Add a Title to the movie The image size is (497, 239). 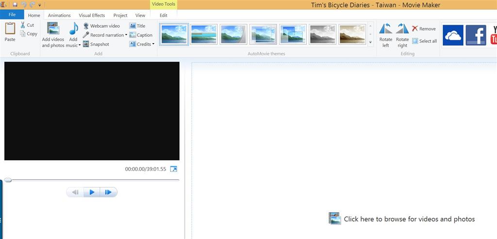click(137, 26)
